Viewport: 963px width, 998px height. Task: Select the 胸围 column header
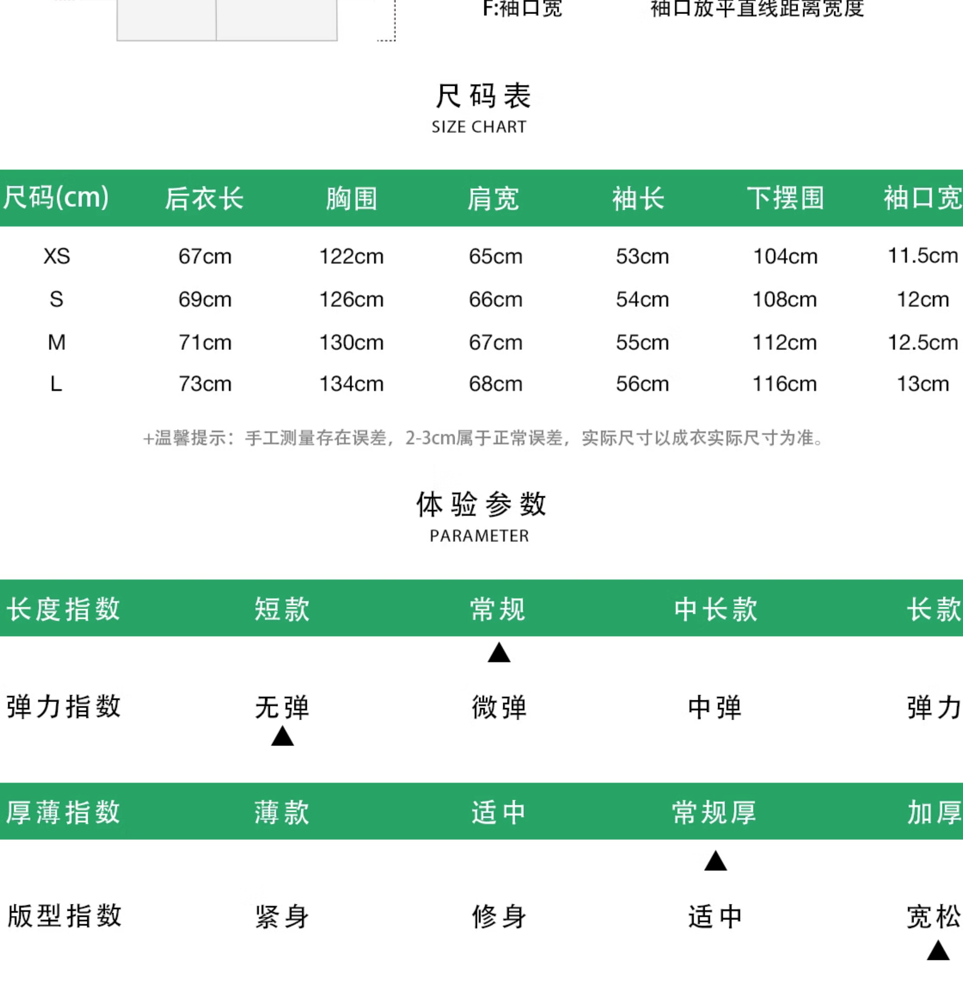click(351, 198)
